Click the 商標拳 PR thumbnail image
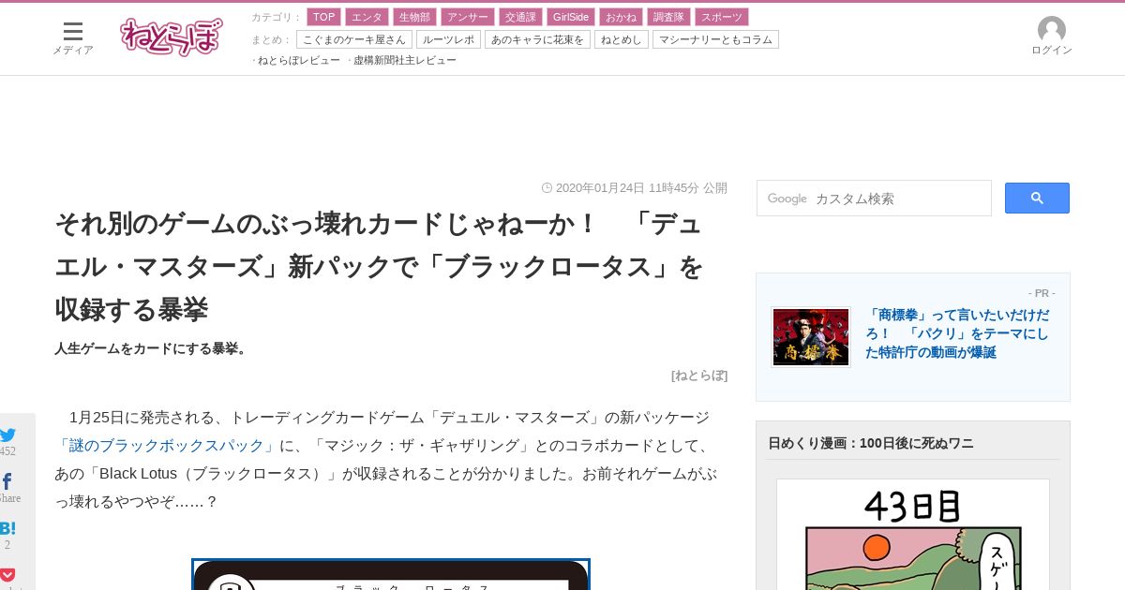 (811, 336)
